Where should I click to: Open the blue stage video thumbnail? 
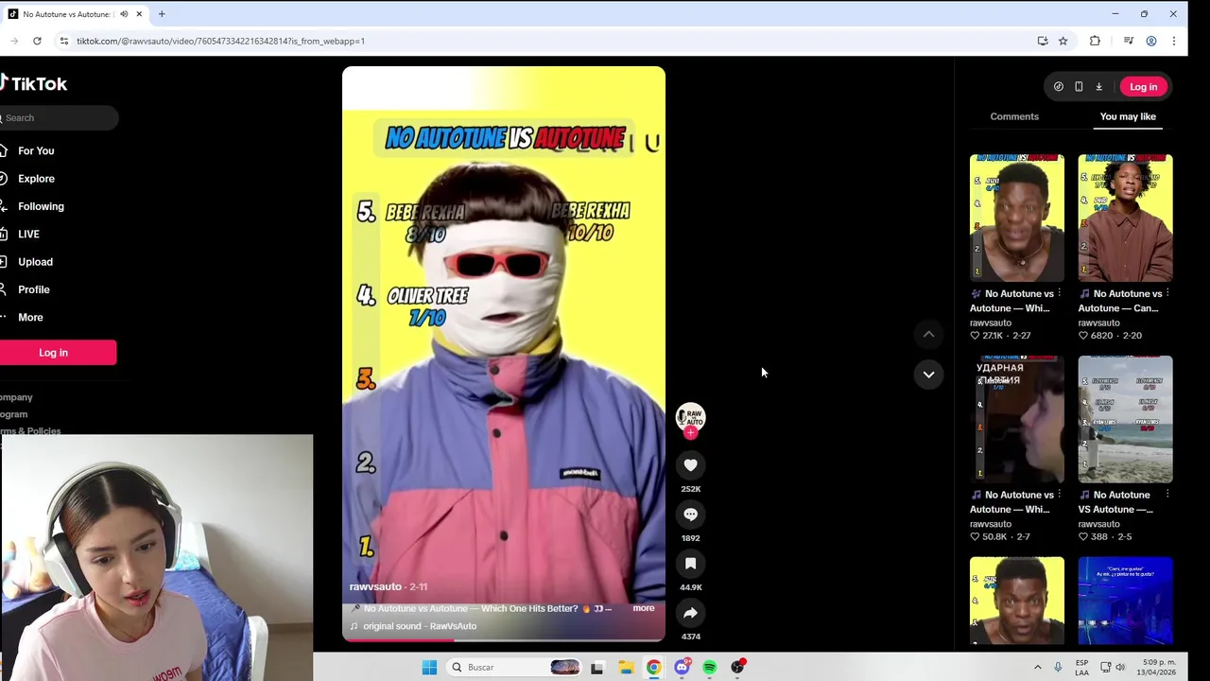pyautogui.click(x=1126, y=602)
